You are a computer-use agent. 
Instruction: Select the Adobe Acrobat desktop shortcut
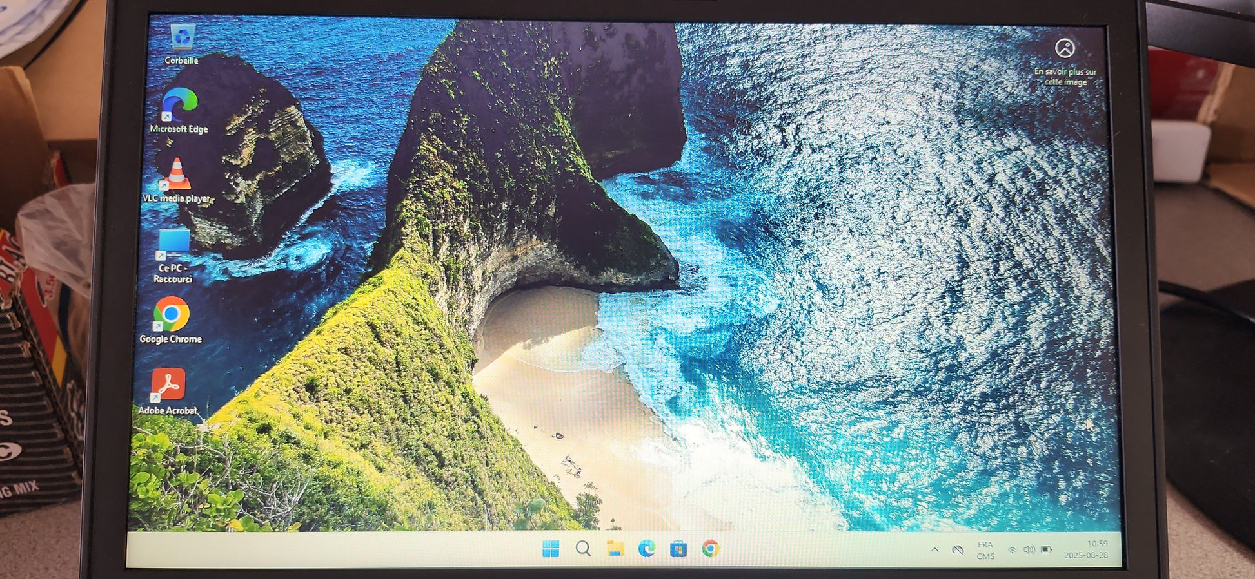coord(168,385)
